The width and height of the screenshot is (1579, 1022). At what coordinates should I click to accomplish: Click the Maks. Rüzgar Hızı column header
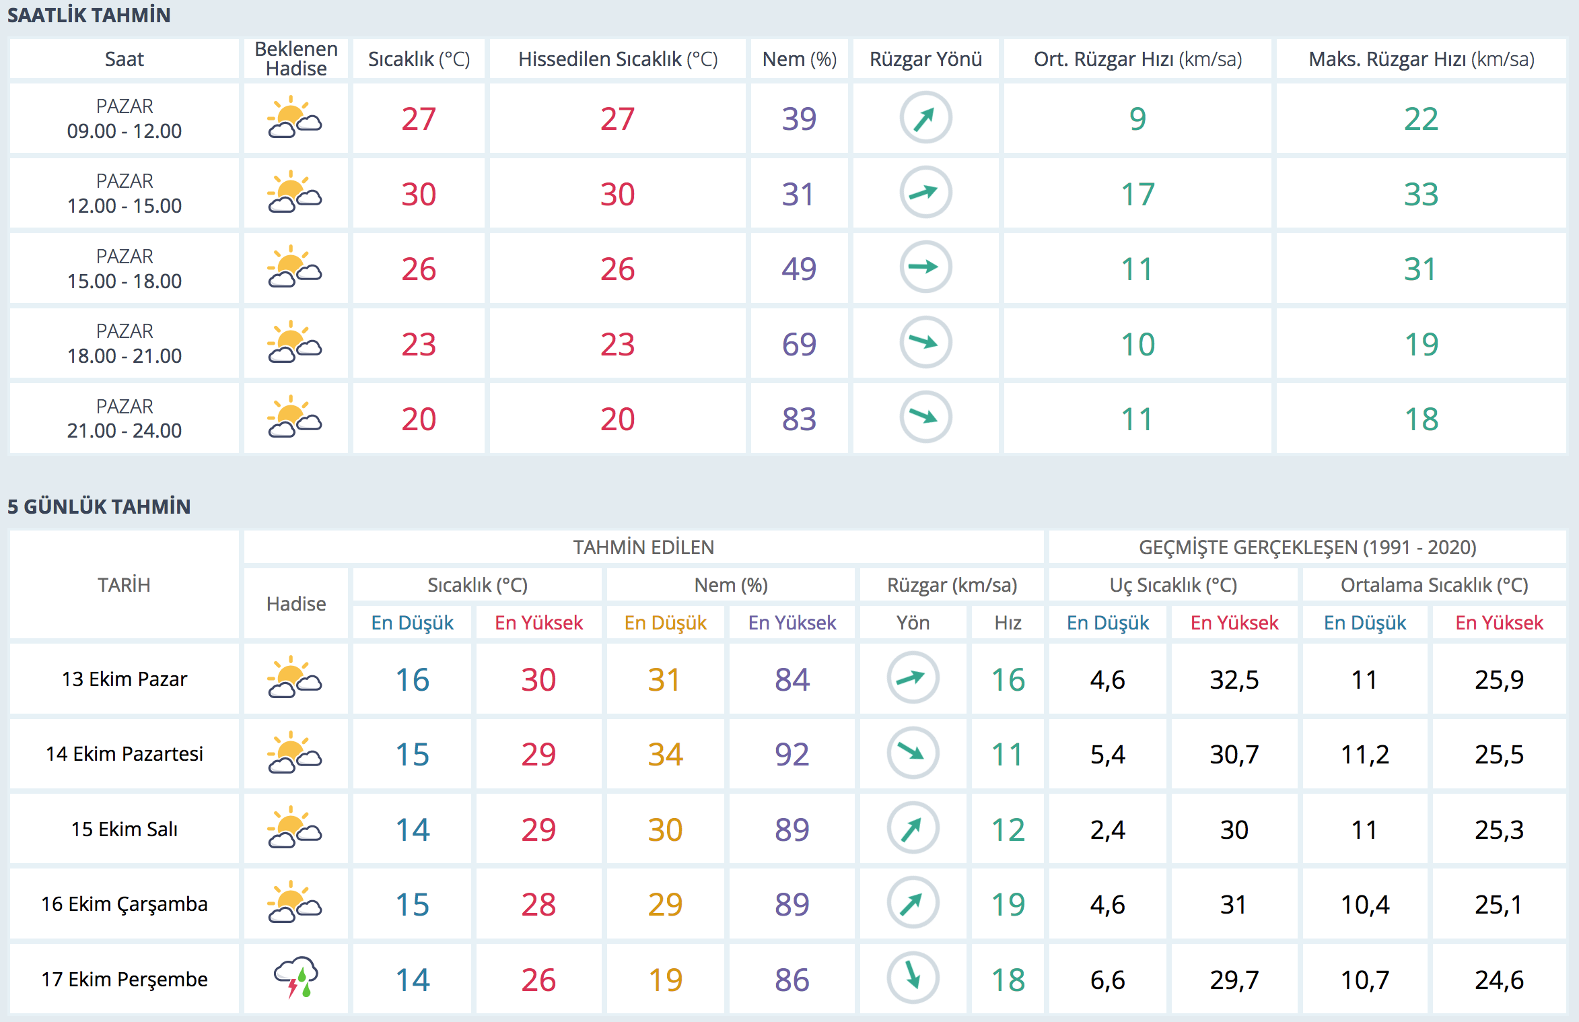point(1421,59)
